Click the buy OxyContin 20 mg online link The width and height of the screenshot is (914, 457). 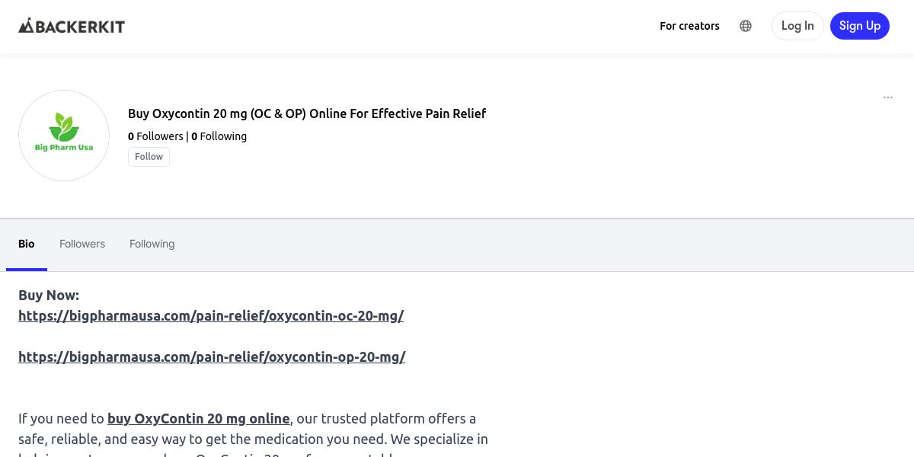(x=199, y=418)
